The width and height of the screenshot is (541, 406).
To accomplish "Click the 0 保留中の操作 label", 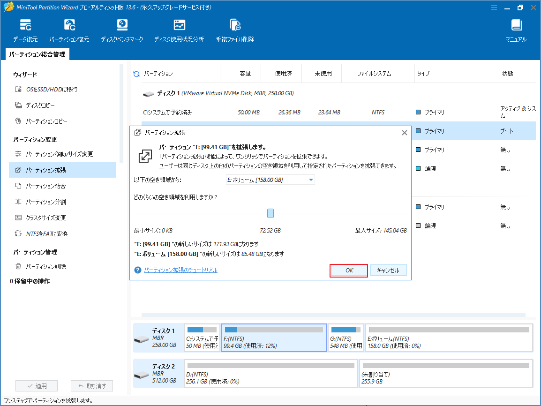I will coord(30,281).
